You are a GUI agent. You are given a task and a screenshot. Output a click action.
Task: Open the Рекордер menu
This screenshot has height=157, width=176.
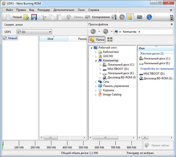coord(44,10)
